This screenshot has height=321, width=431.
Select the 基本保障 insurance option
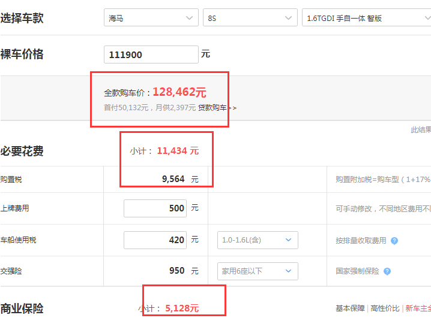click(350, 308)
